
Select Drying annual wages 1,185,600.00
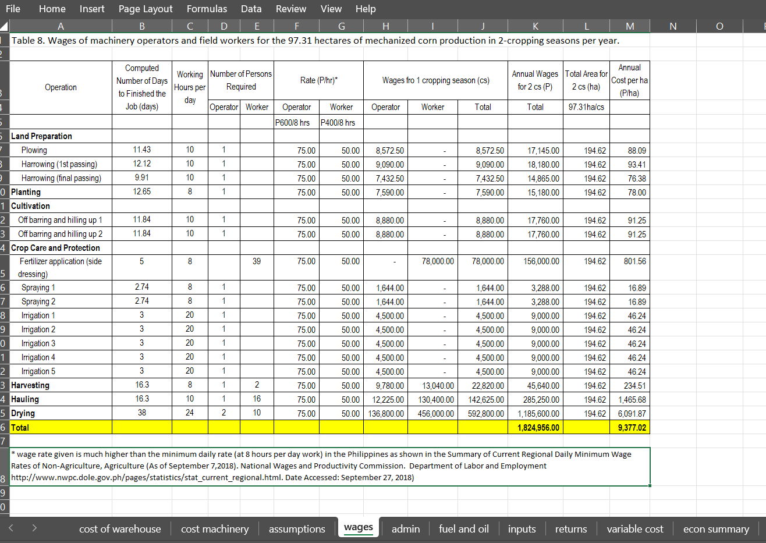[536, 413]
